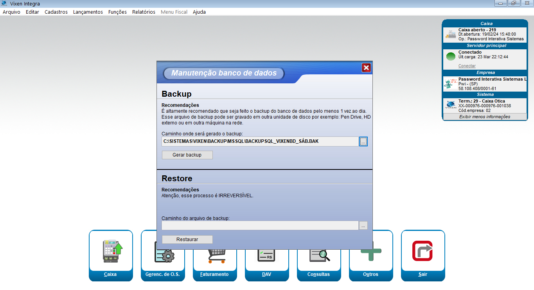The image size is (534, 290).
Task: Click the green connection status indicator
Action: pyautogui.click(x=451, y=56)
